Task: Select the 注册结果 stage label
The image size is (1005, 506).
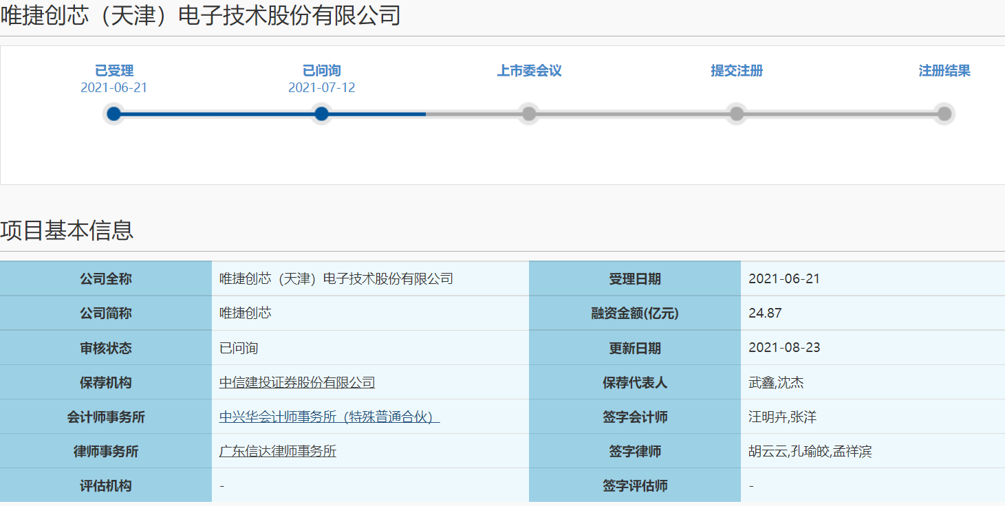Action: (x=944, y=71)
